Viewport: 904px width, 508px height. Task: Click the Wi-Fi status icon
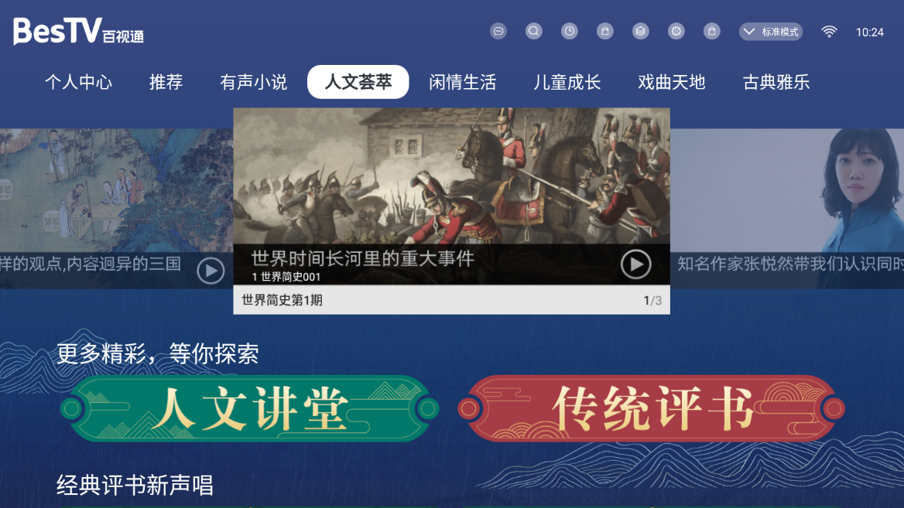[x=829, y=32]
